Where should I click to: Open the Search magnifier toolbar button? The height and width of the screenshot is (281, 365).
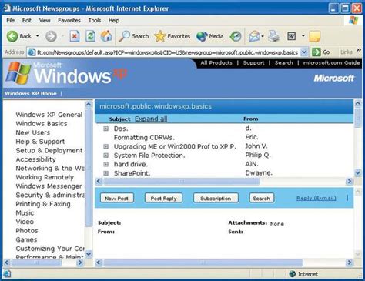pyautogui.click(x=134, y=36)
